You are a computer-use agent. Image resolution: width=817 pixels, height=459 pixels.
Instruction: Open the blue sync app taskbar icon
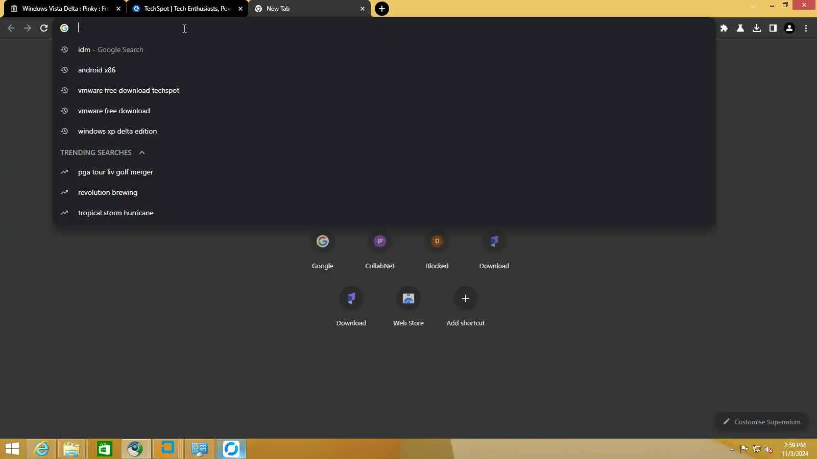[231, 449]
